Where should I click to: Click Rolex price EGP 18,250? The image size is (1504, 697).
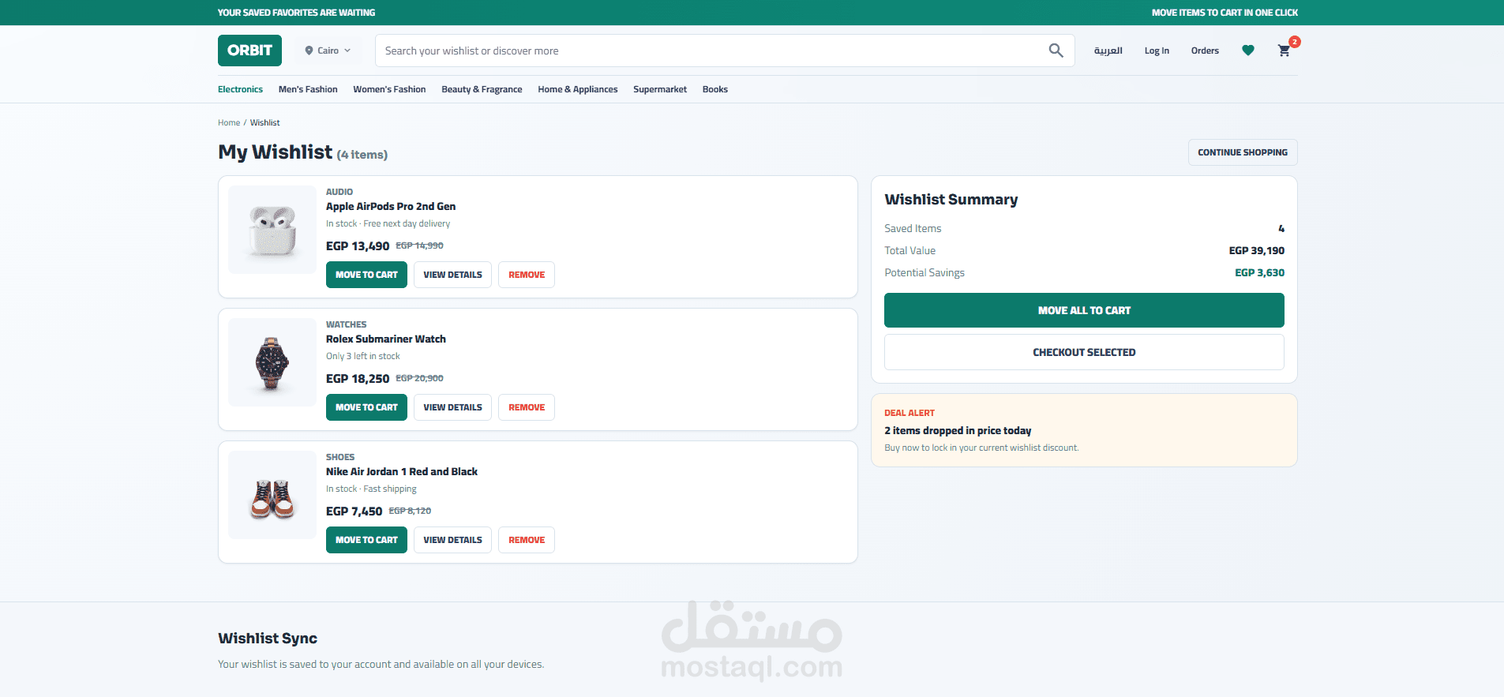pyautogui.click(x=358, y=379)
